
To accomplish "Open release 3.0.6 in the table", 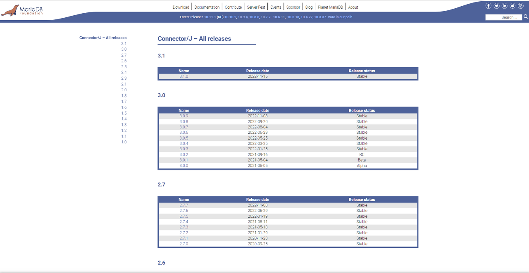I will pos(183,133).
